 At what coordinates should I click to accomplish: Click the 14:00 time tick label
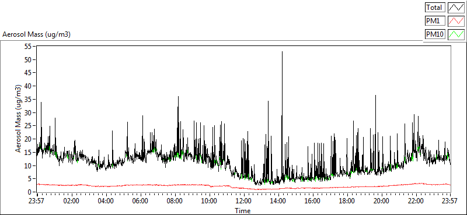click(x=278, y=201)
